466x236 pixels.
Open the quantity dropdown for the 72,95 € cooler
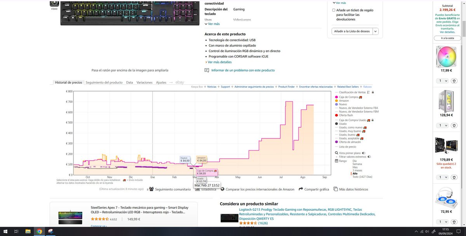[x=443, y=222]
